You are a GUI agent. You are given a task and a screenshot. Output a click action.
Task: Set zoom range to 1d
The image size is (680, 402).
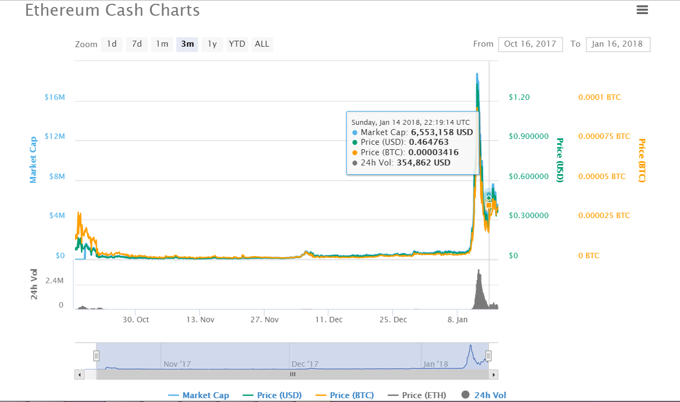coord(111,44)
